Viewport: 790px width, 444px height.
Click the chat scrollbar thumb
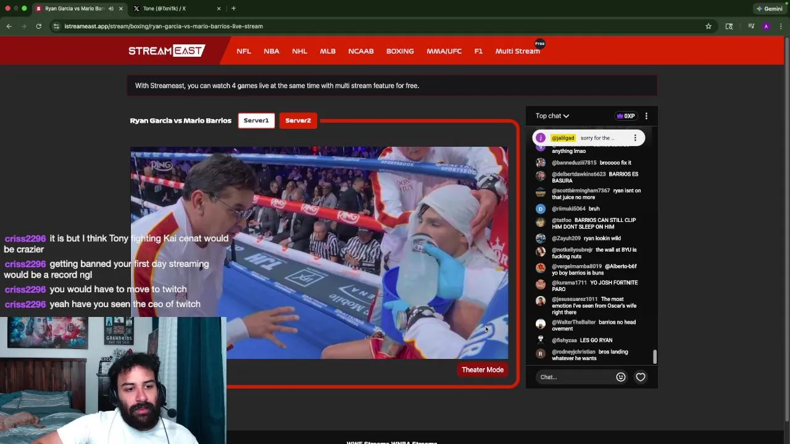655,357
